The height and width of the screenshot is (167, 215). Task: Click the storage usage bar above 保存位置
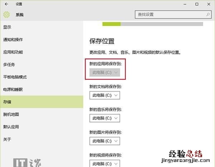click(153, 24)
